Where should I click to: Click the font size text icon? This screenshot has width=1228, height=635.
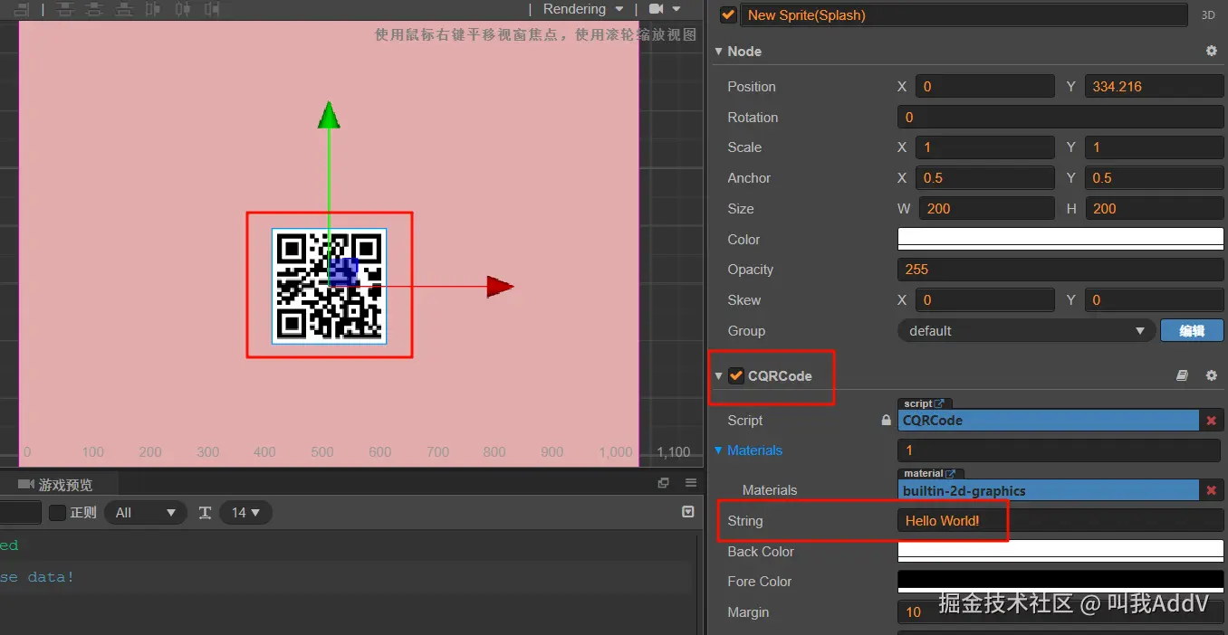tap(205, 513)
